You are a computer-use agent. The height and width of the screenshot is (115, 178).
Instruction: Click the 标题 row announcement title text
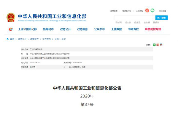tap(50, 54)
